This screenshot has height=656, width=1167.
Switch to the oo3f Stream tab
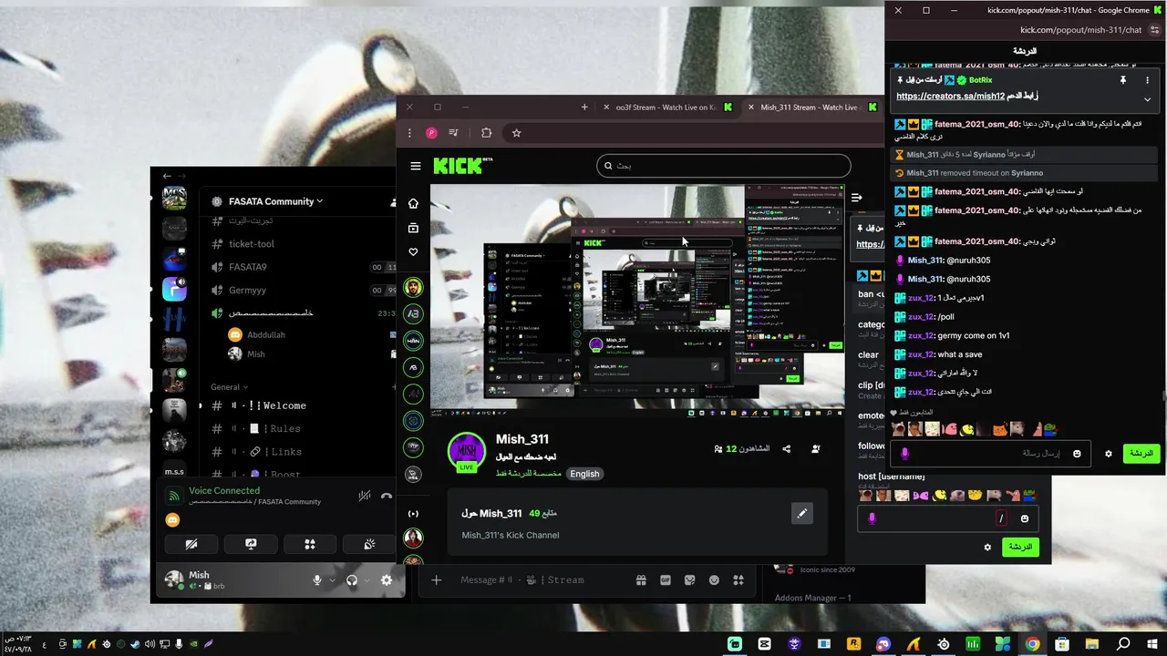click(666, 108)
